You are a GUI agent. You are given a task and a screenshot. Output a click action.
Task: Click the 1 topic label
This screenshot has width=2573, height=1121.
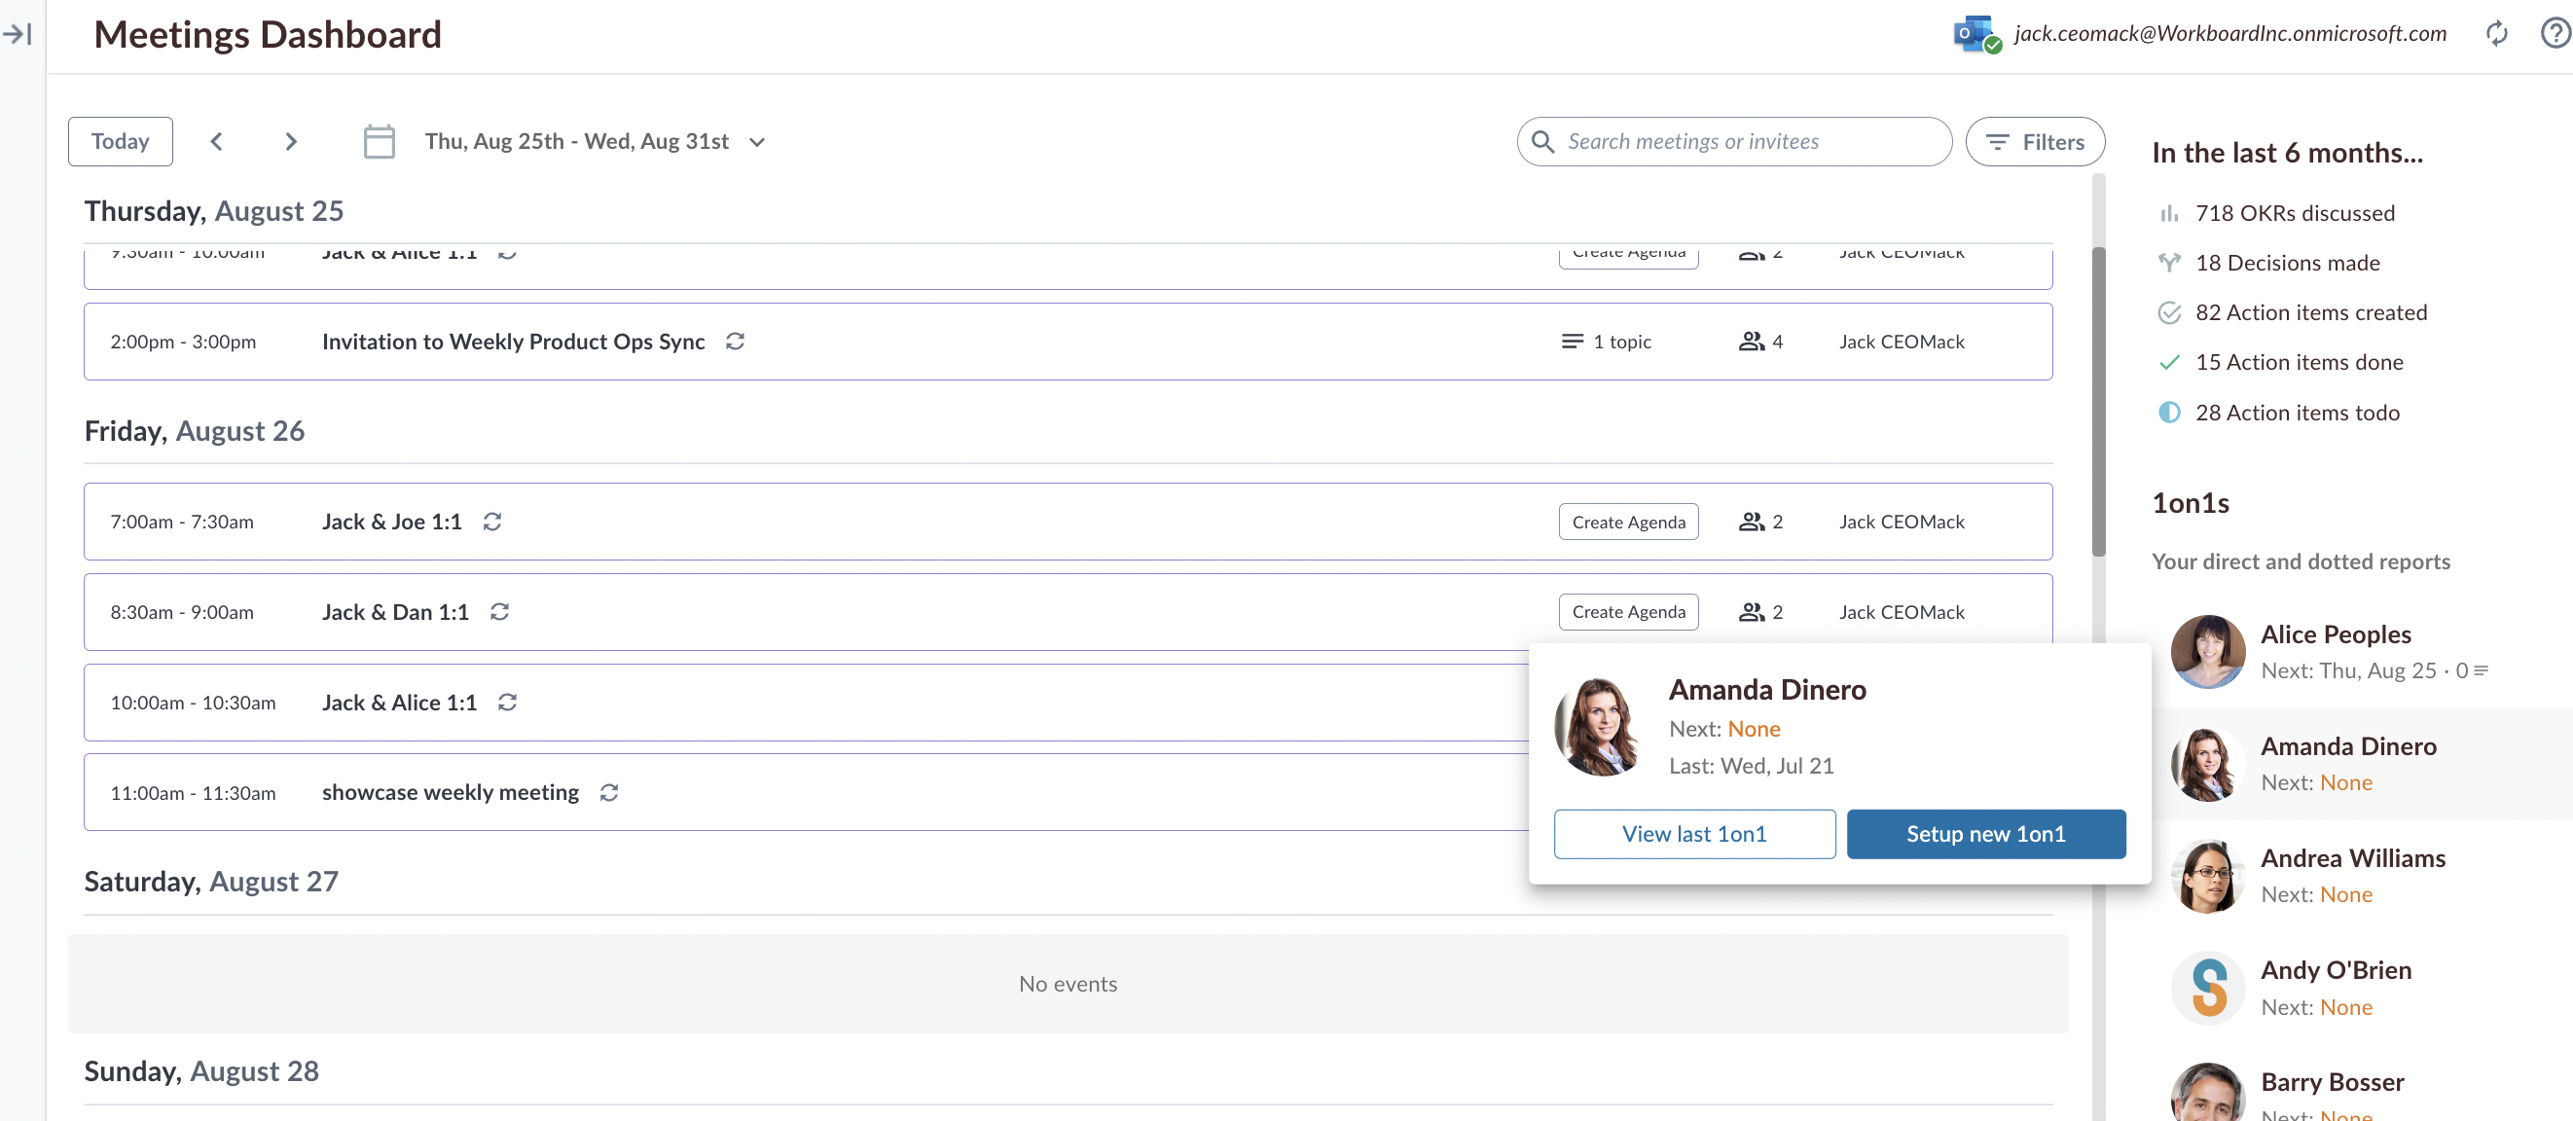pos(1622,342)
